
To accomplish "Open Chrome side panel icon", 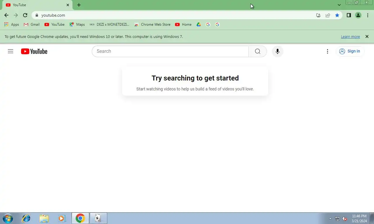I will pyautogui.click(x=349, y=15).
